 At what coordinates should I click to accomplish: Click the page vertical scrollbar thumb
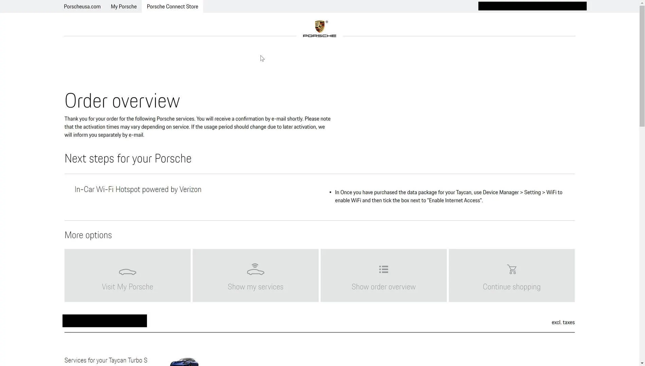coord(642,66)
